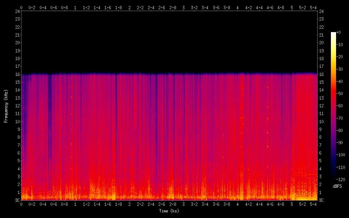Click the 5 kHz tick on the left axis
The image size is (349, 218).
pyautogui.click(x=17, y=161)
